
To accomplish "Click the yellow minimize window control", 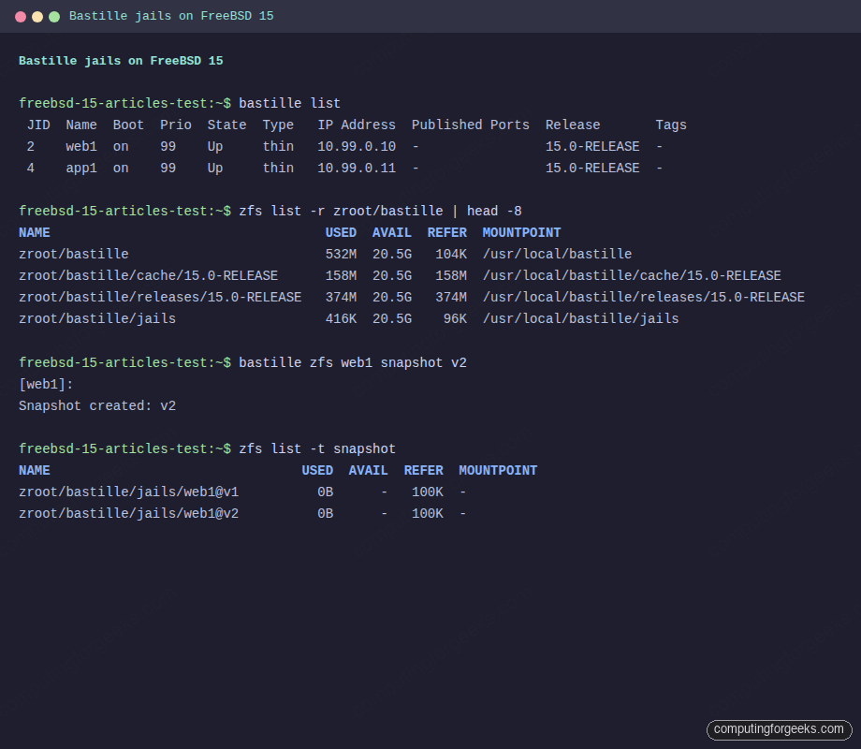I will (36, 16).
